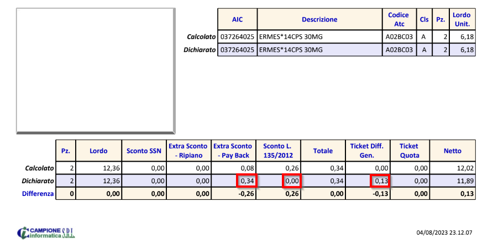Click the Totale column header

[323, 150]
